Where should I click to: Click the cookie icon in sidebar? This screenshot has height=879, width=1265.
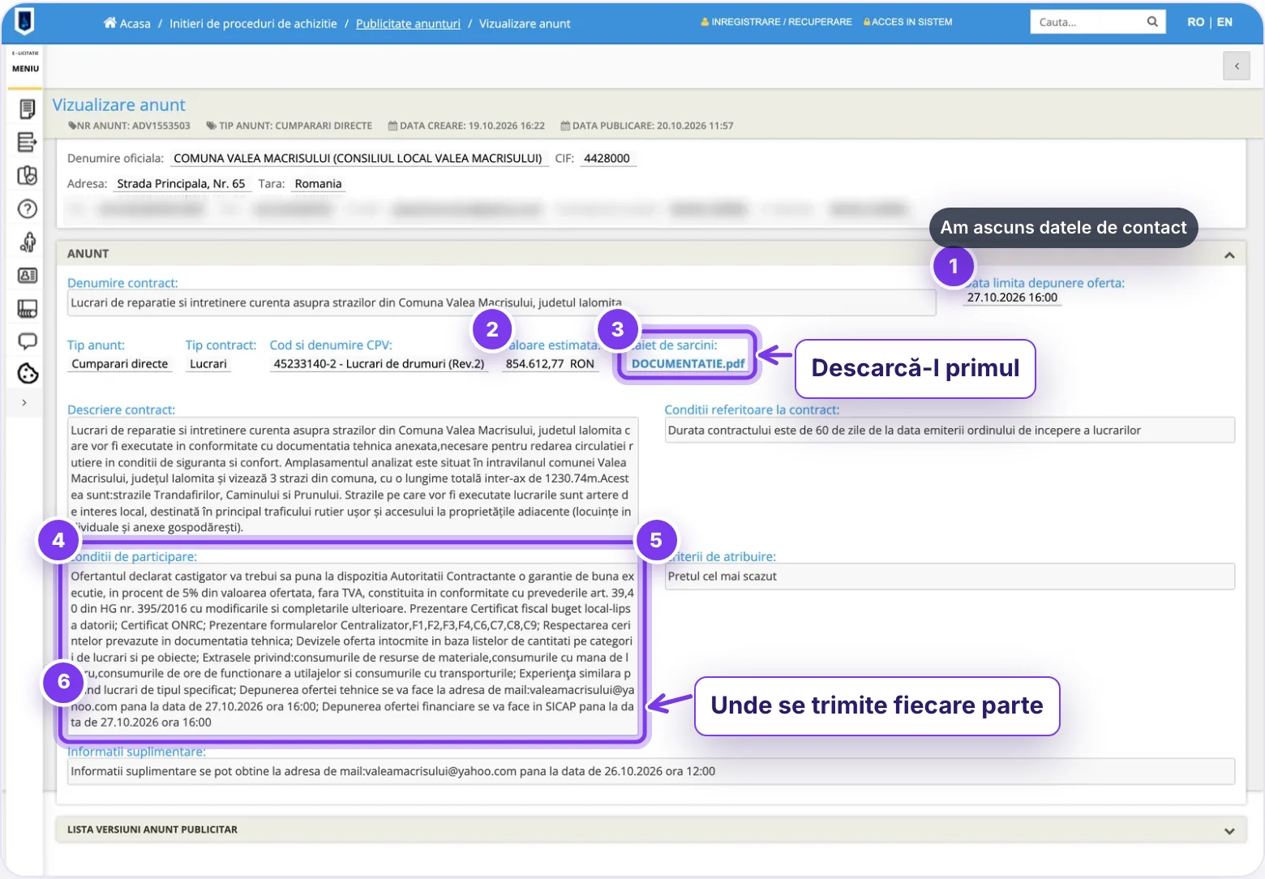click(28, 373)
